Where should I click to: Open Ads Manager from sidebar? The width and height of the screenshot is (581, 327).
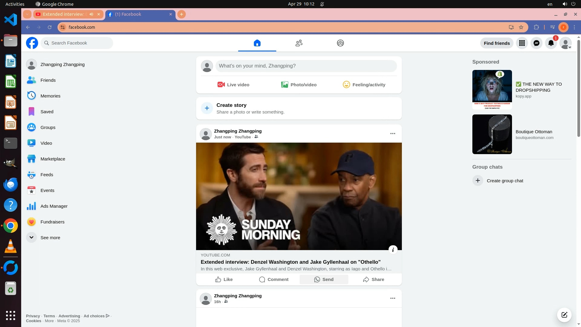click(54, 206)
